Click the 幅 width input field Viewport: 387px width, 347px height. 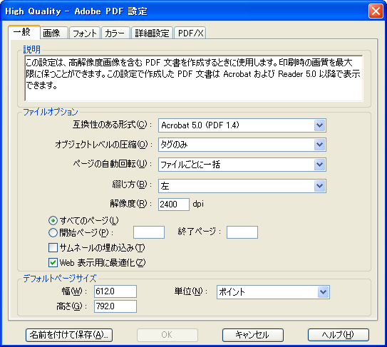click(x=115, y=291)
